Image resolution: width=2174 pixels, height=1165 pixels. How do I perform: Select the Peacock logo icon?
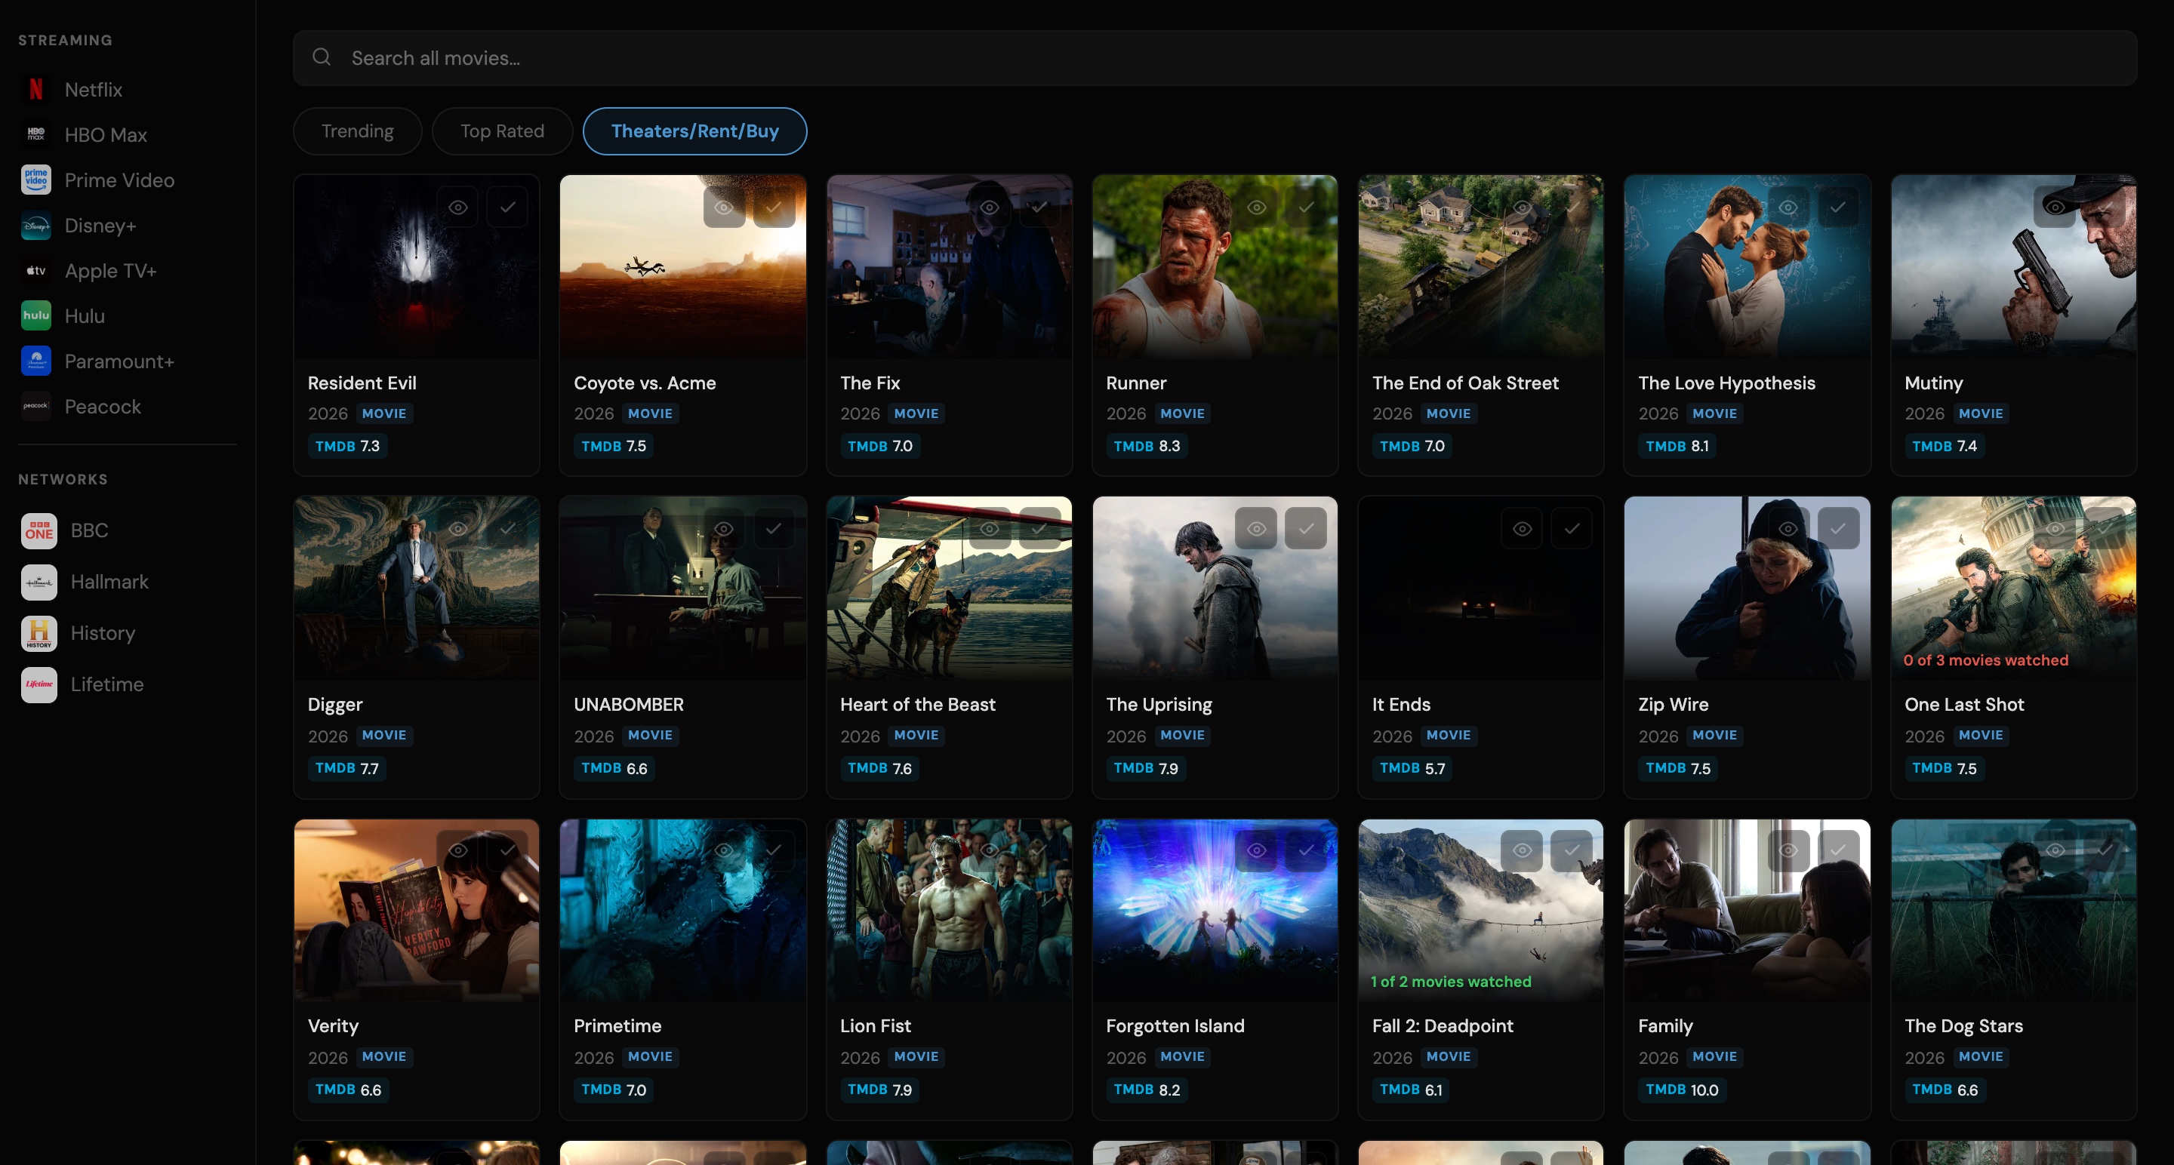point(35,407)
